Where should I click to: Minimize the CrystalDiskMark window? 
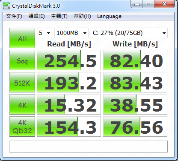[x=136, y=4]
